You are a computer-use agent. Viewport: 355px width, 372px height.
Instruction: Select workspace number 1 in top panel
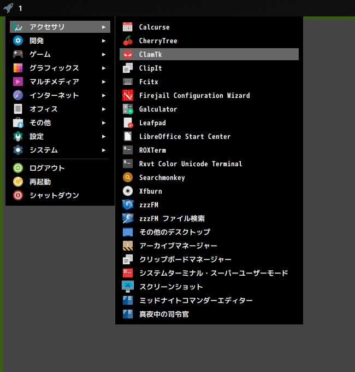[20, 9]
